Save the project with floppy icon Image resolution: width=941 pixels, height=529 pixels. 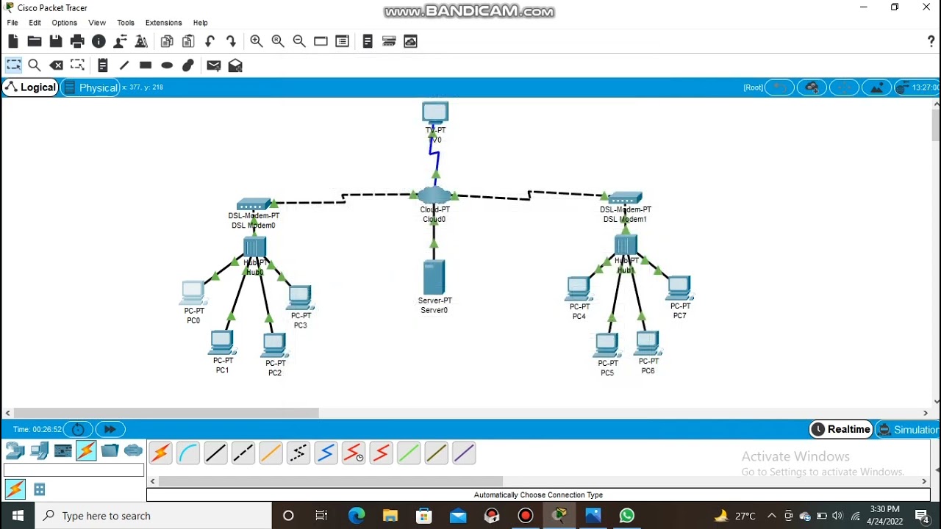point(56,42)
